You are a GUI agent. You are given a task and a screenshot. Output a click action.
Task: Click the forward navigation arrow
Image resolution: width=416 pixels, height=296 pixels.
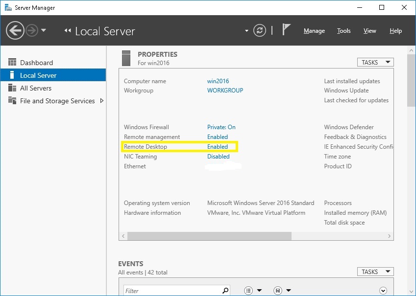click(x=32, y=30)
